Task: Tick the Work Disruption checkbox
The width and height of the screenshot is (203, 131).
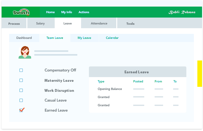Action: [x=21, y=90]
